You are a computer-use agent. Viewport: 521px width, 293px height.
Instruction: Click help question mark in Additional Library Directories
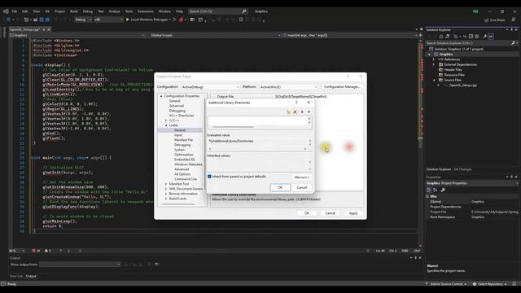296,103
